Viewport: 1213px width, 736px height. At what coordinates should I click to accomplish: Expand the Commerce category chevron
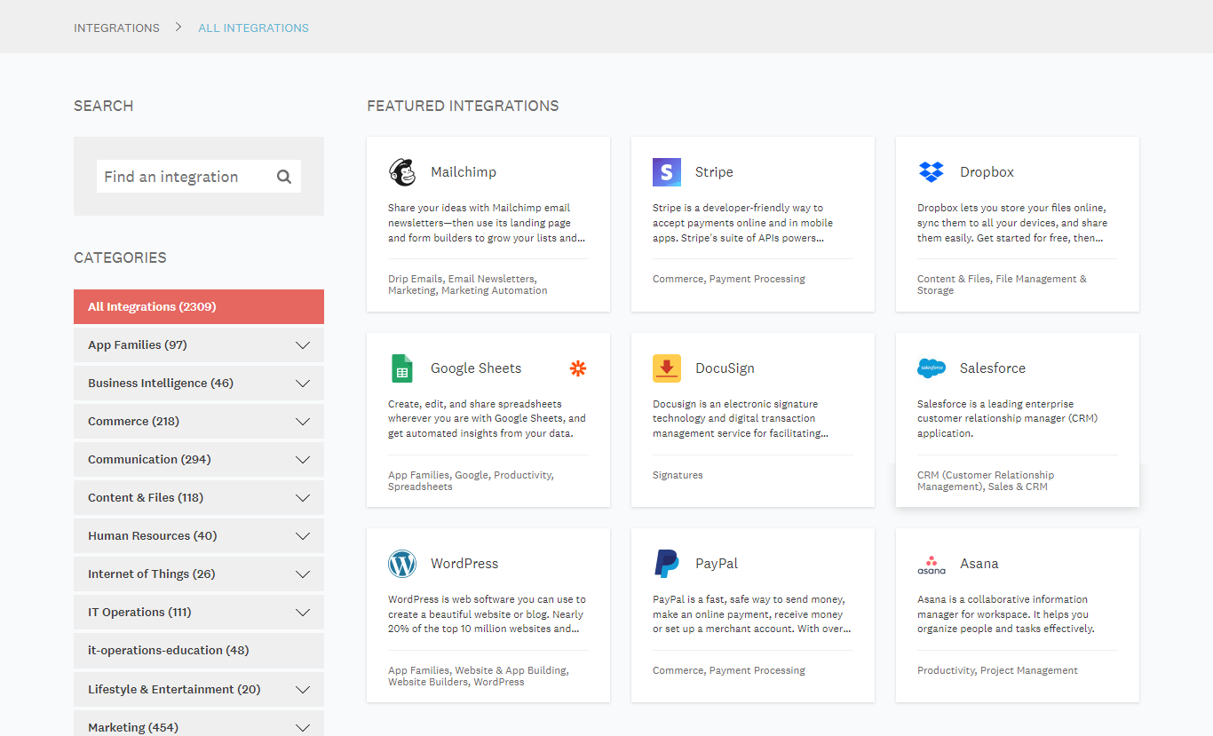click(x=303, y=422)
